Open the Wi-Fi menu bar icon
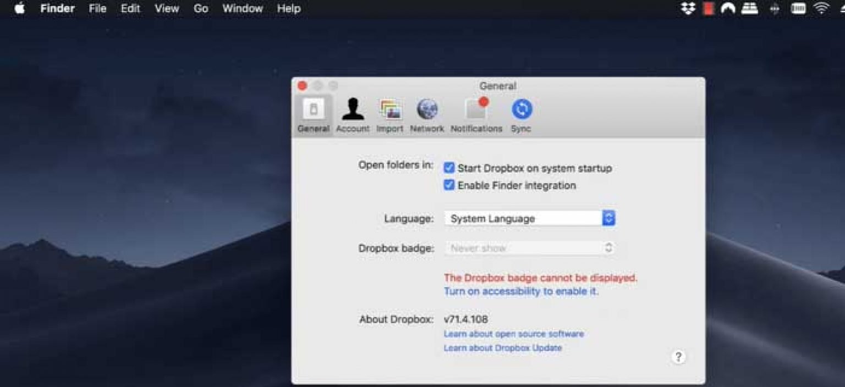 (822, 8)
